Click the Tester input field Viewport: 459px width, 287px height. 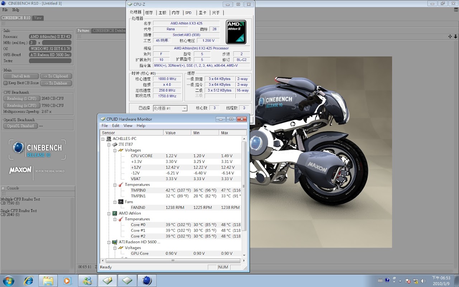pyautogui.click(x=50, y=61)
